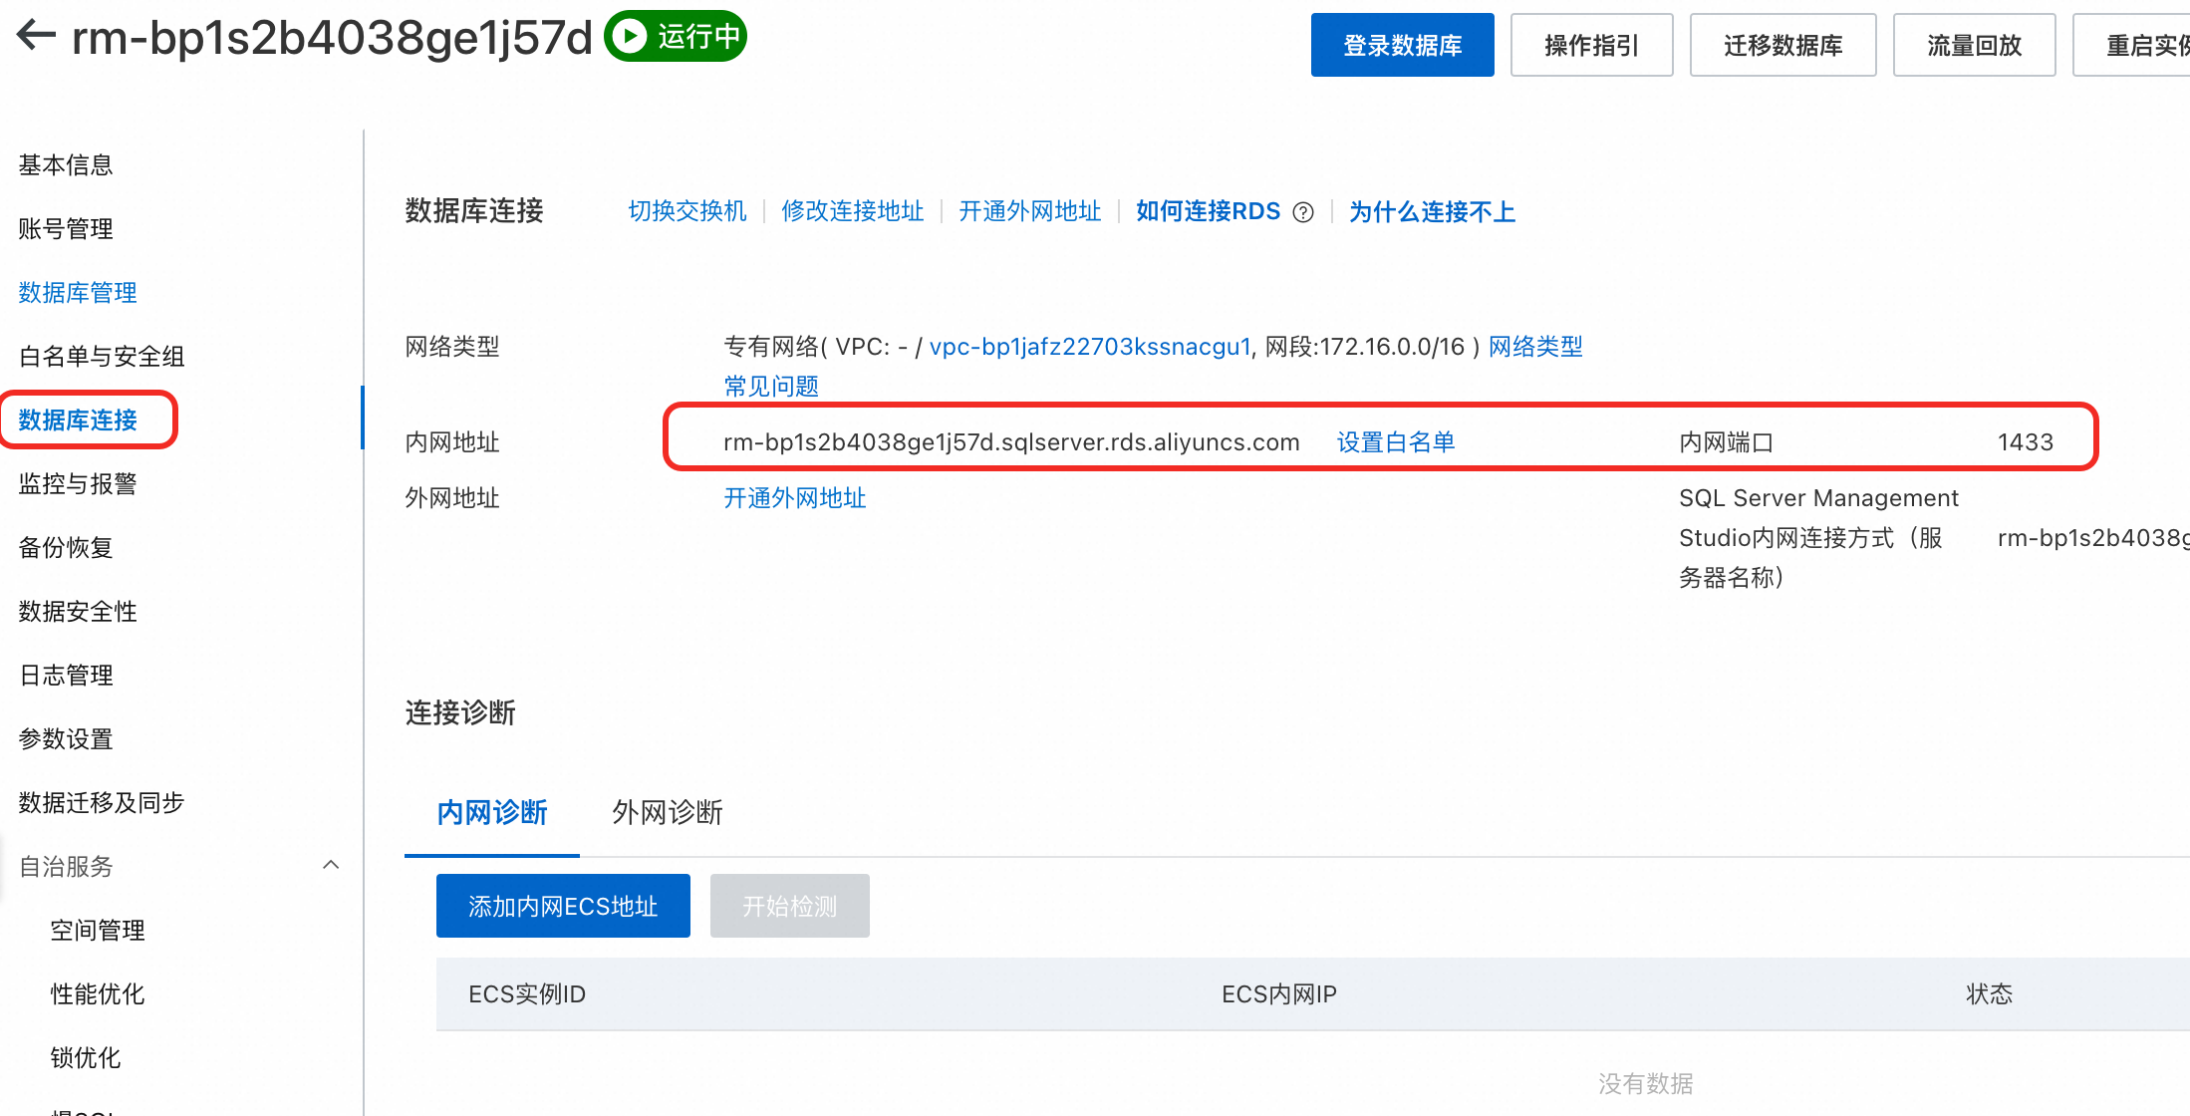This screenshot has height=1116, width=2190.
Task: Click the back arrow next to instance name
Action: tap(35, 36)
